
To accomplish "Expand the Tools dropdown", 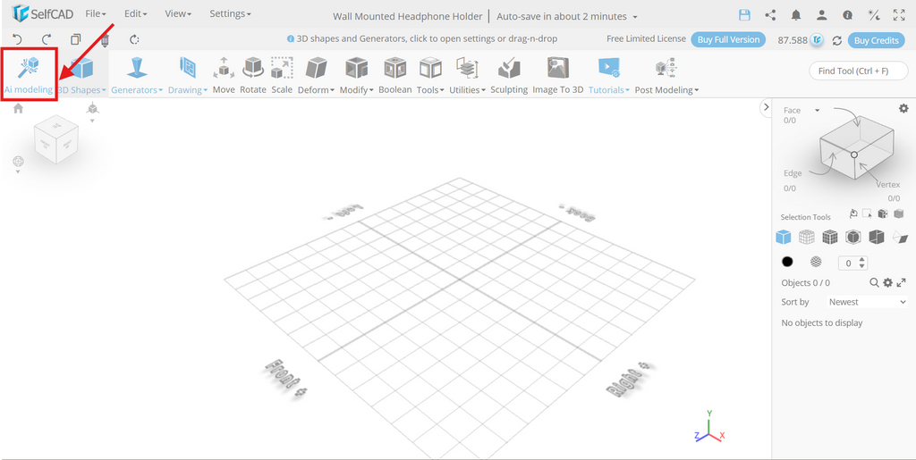I will (430, 90).
